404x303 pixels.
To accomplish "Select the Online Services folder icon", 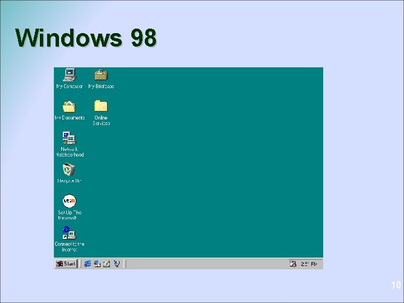I will (x=101, y=106).
